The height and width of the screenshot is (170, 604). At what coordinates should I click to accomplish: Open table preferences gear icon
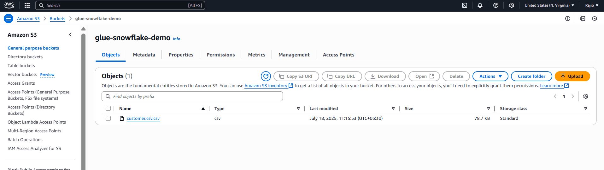586,96
